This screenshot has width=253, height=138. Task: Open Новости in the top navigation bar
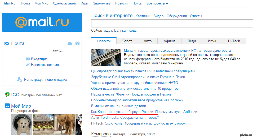coord(121,3)
